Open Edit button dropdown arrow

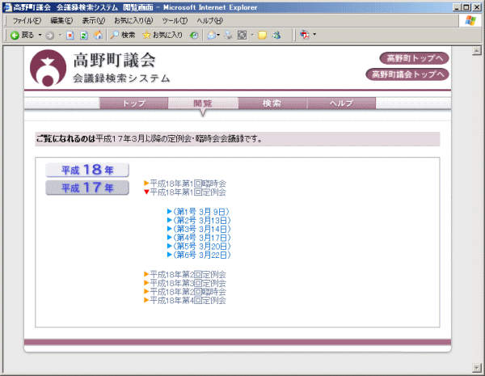pos(252,36)
